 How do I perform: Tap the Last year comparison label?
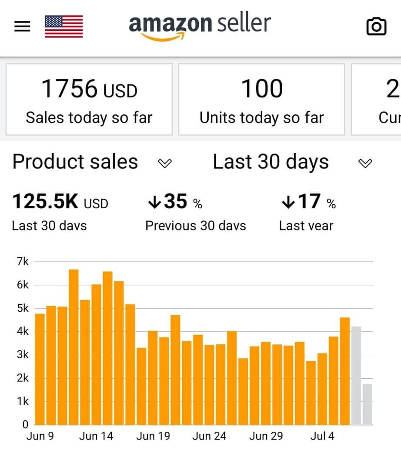click(x=306, y=226)
